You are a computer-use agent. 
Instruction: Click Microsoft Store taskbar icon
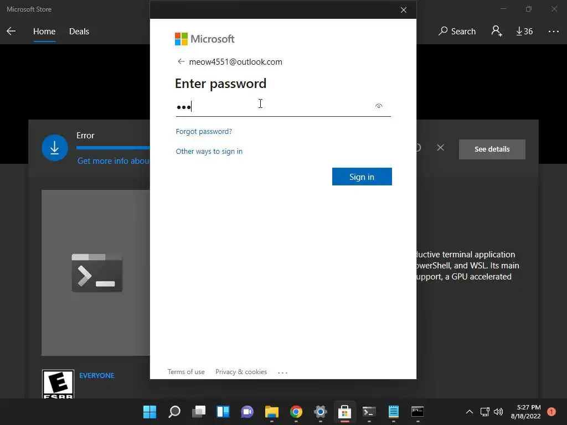pyautogui.click(x=344, y=412)
